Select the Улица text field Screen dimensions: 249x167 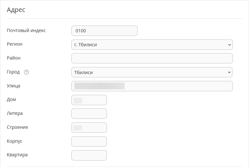(152, 86)
